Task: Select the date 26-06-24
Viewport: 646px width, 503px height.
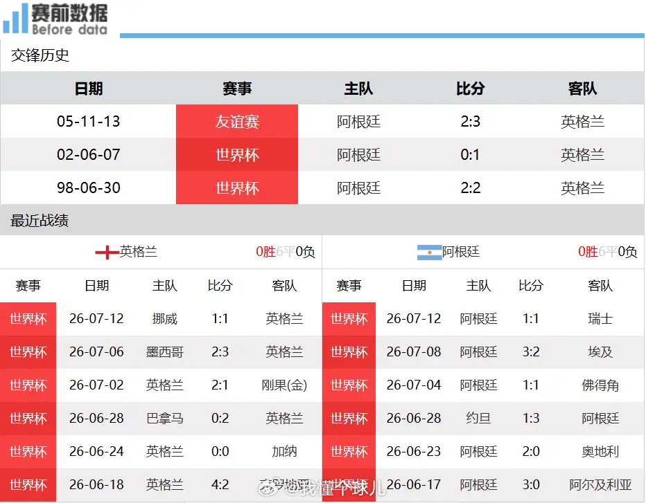Action: click(96, 452)
